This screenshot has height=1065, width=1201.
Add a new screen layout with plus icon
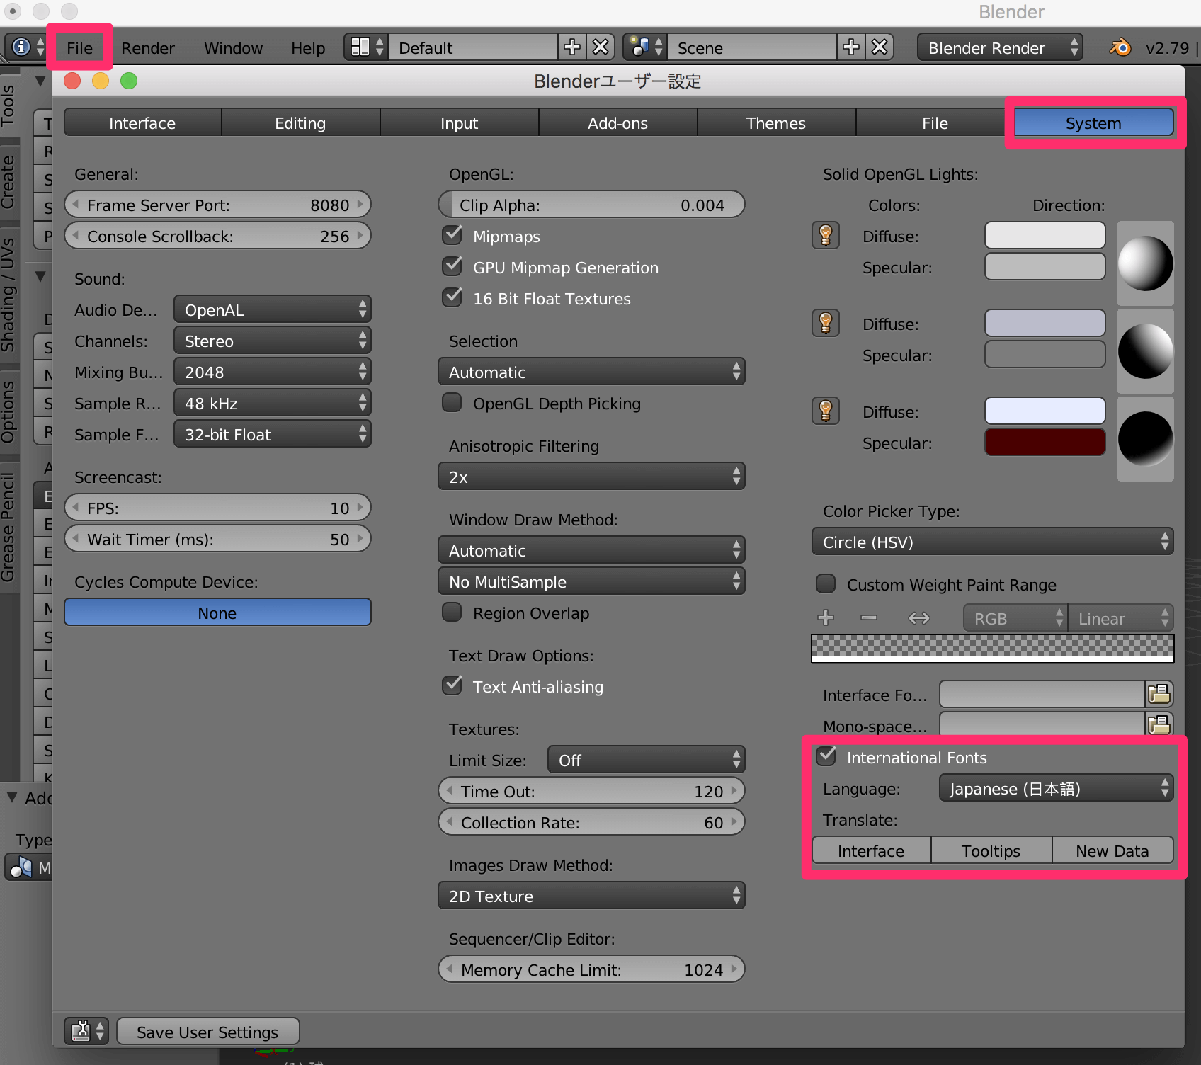click(x=571, y=47)
